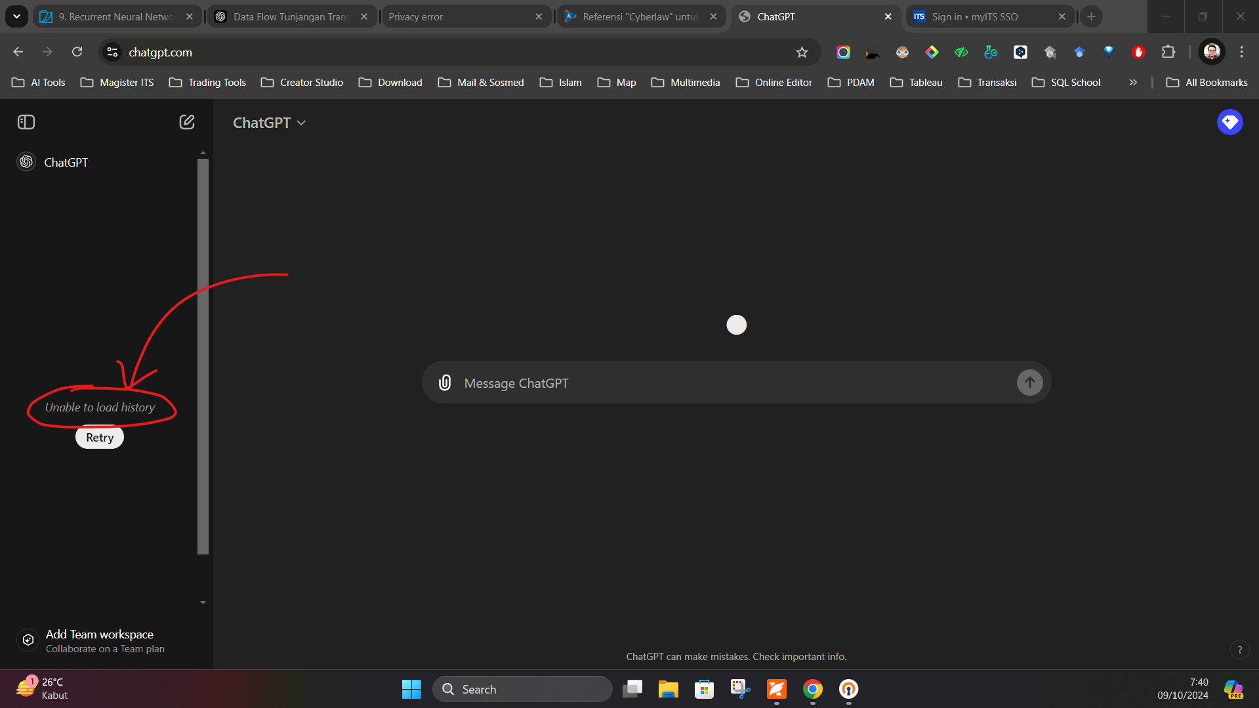Open Google Chrome from the taskbar
Image resolution: width=1259 pixels, height=708 pixels.
coord(812,689)
